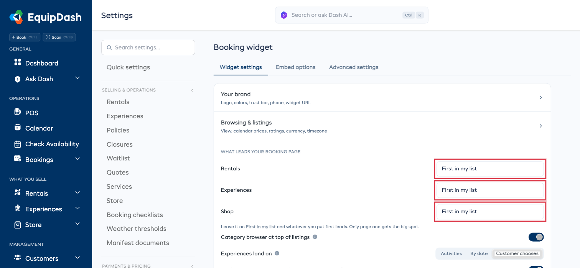This screenshot has height=268, width=580.
Task: Expand the Bookings sidebar menu
Action: (77, 159)
